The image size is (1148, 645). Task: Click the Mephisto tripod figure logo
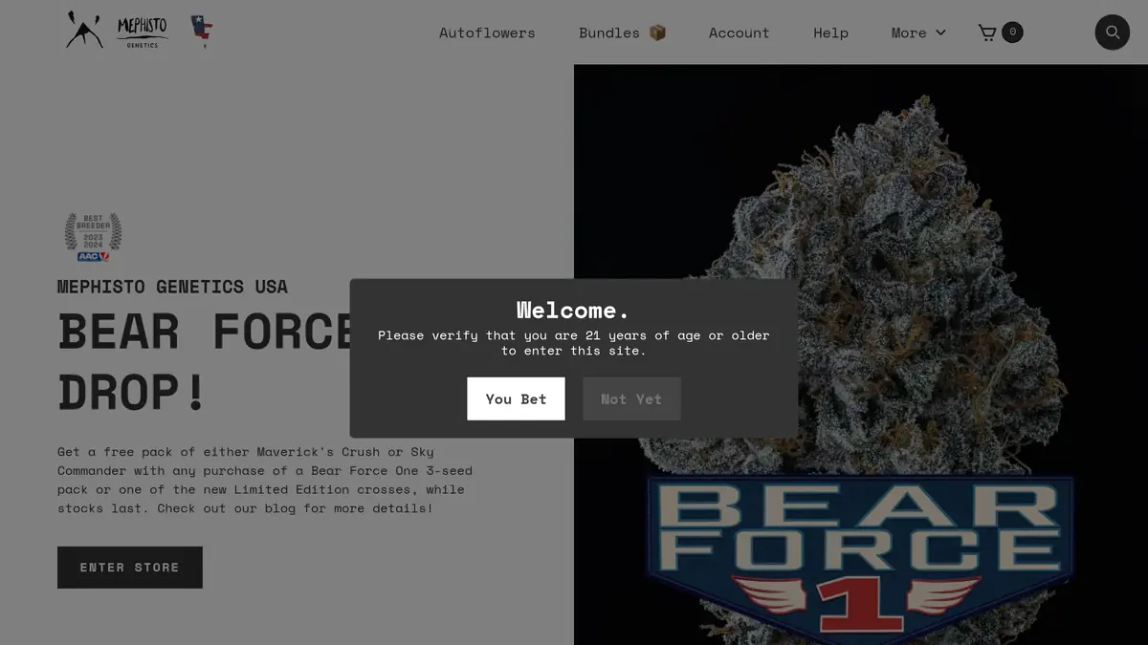84,31
